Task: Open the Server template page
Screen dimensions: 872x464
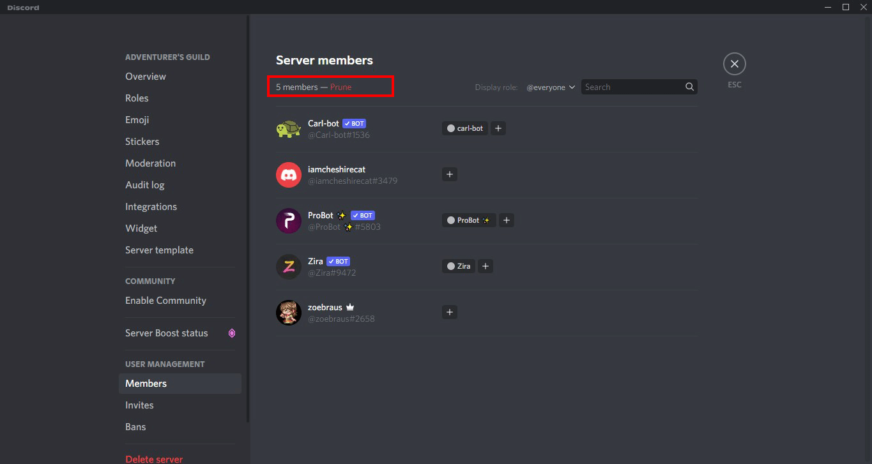Action: (x=159, y=250)
